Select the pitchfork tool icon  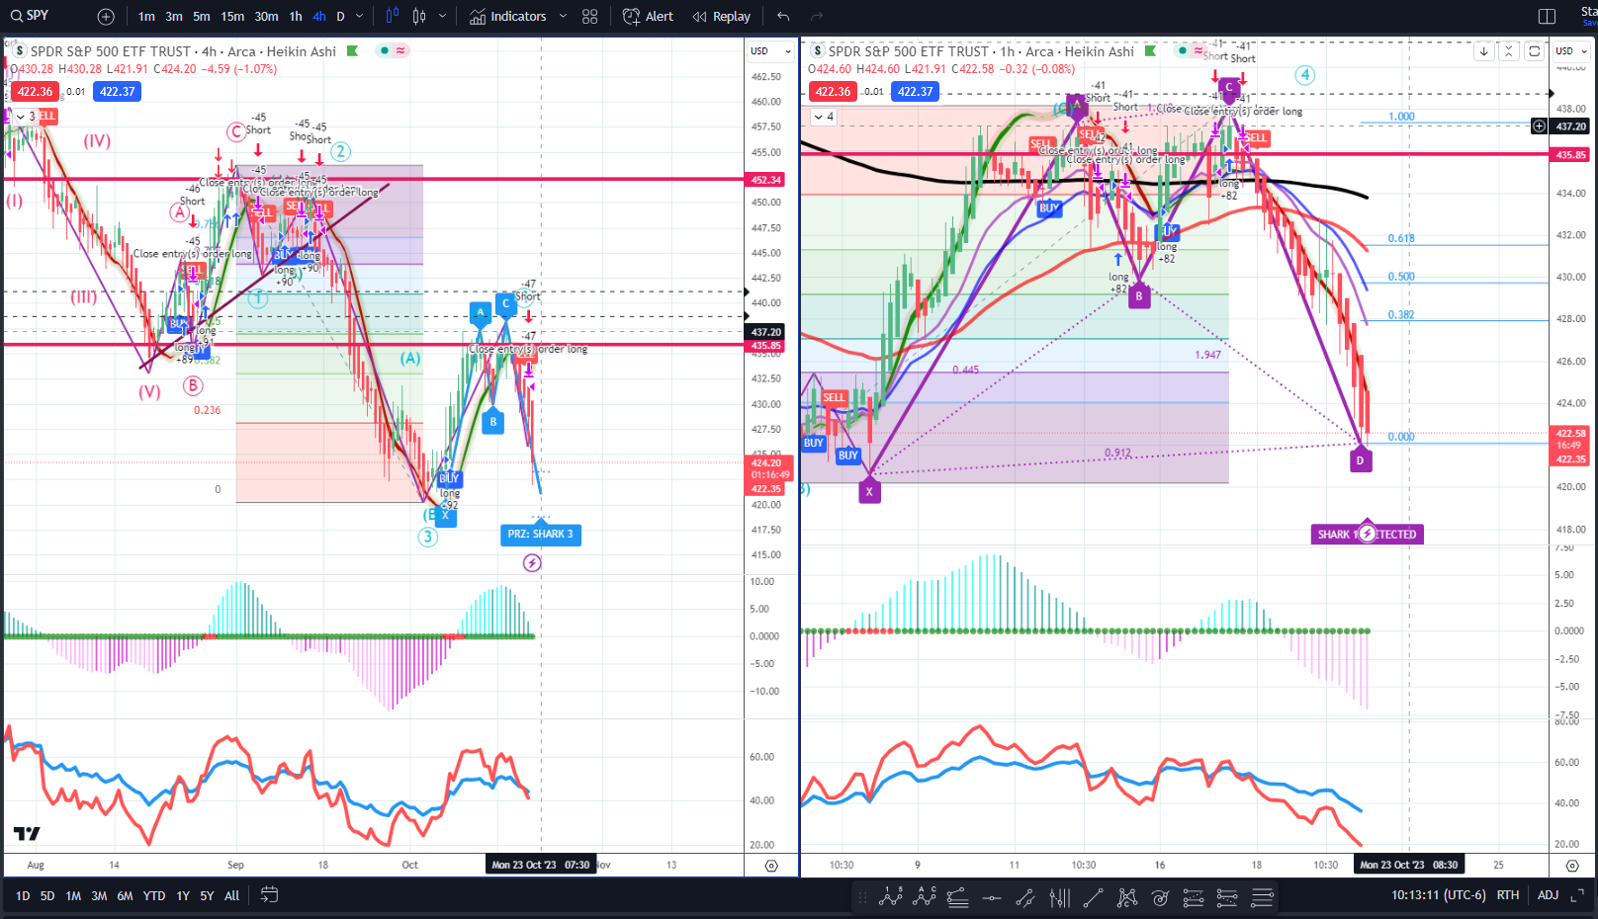1059,897
